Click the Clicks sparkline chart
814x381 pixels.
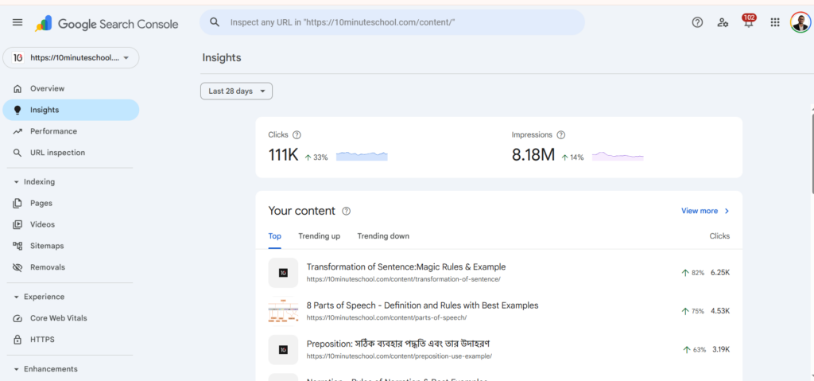pyautogui.click(x=362, y=156)
